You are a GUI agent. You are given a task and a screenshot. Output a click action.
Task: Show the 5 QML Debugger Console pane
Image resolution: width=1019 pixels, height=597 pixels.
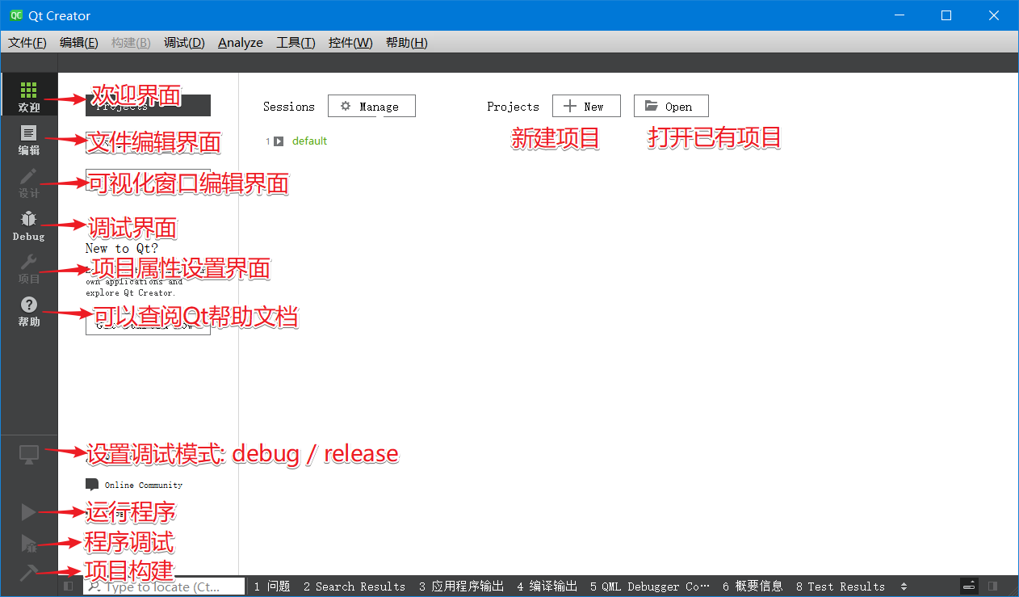pos(650,586)
